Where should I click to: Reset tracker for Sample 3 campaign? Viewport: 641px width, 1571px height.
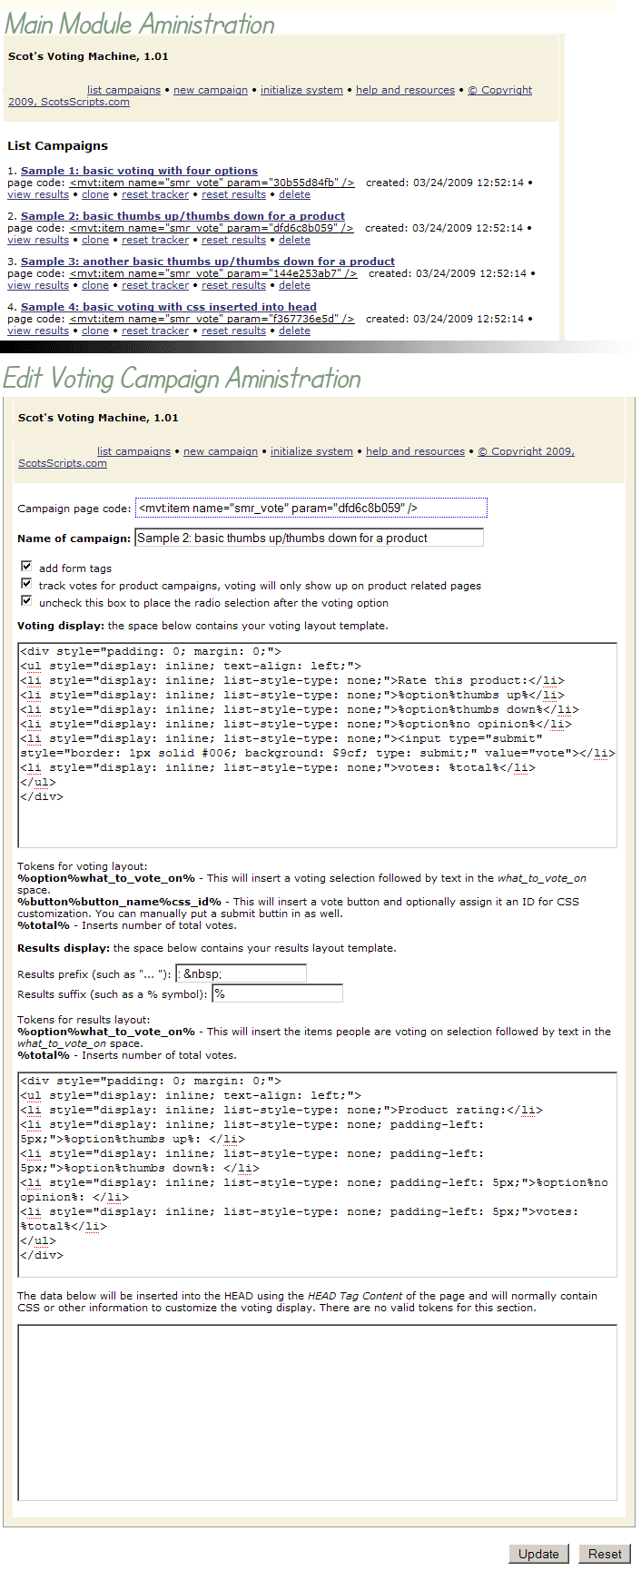pyautogui.click(x=155, y=285)
